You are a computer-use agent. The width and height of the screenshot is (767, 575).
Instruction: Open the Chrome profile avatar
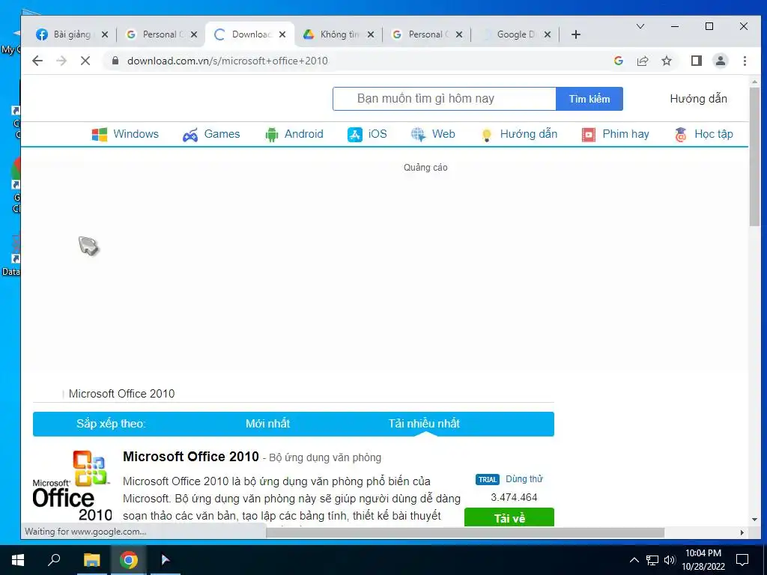pyautogui.click(x=721, y=61)
